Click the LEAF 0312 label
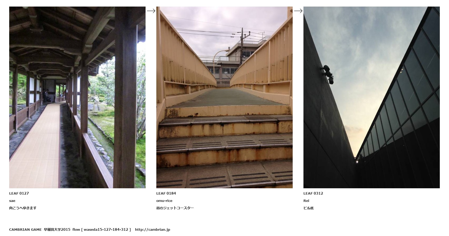449x236 pixels. click(x=313, y=193)
